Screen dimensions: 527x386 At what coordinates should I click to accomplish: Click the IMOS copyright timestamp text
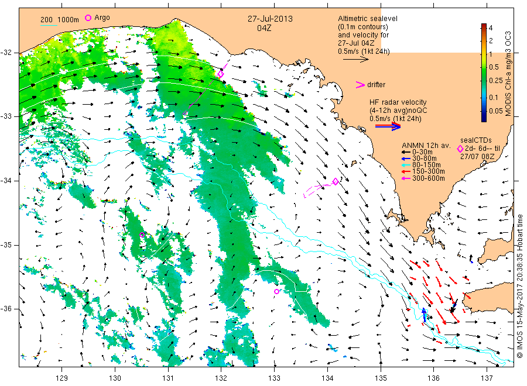519,286
